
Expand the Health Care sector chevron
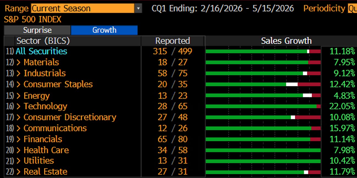[x=19, y=150]
